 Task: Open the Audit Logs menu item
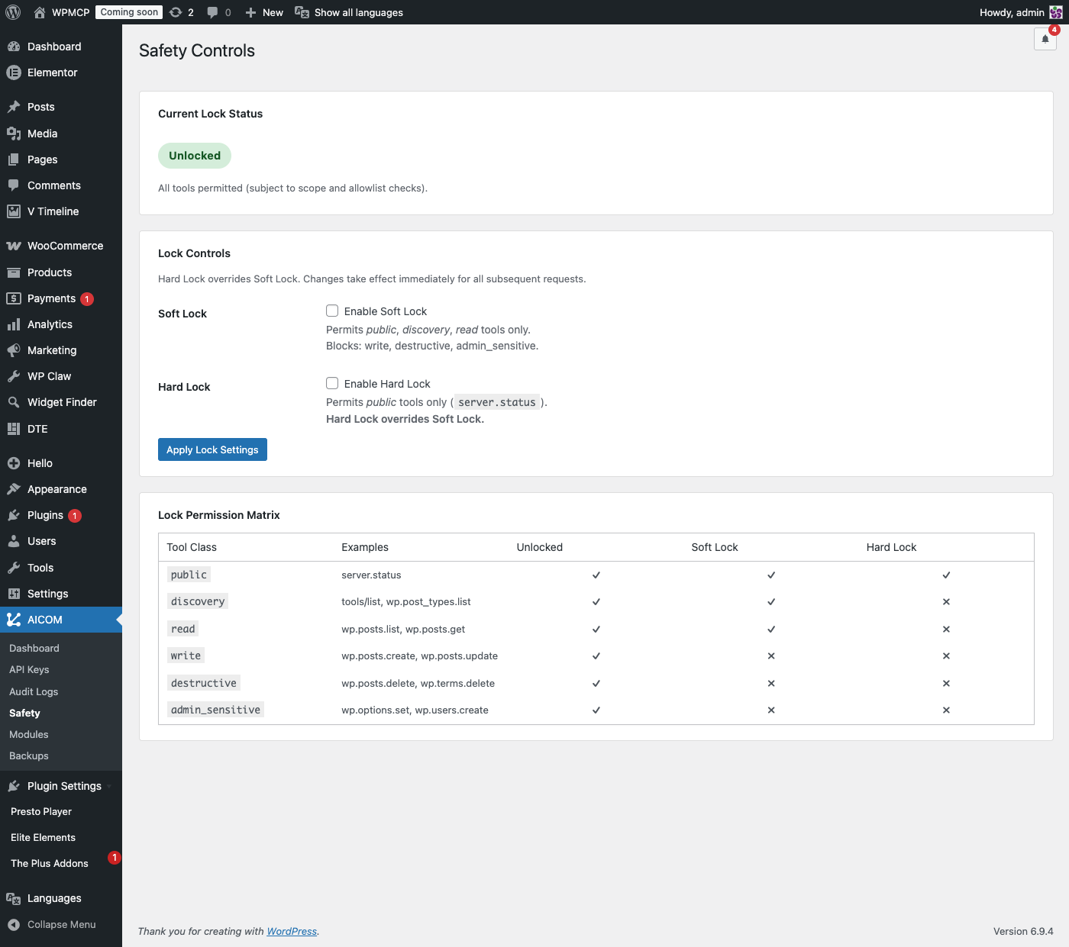34,691
